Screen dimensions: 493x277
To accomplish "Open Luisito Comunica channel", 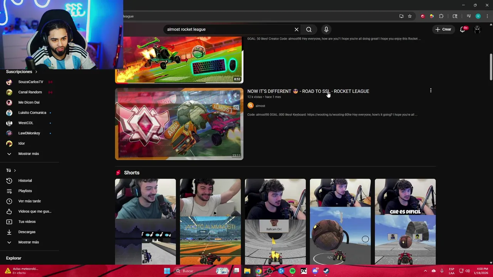I will [32, 113].
